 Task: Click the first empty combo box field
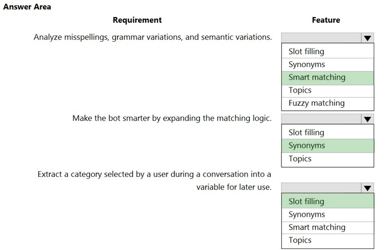321,38
